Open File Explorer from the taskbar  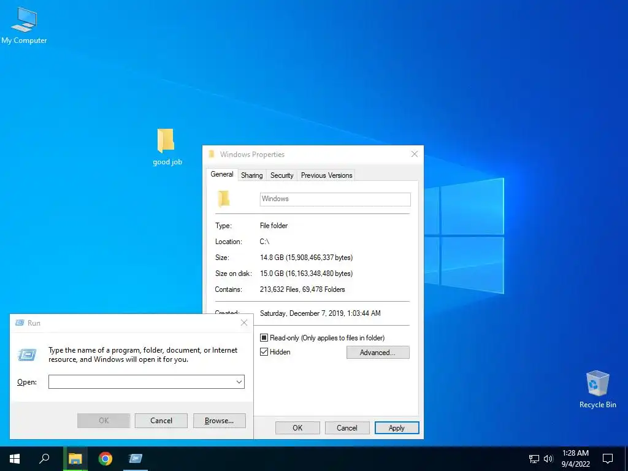(x=75, y=459)
